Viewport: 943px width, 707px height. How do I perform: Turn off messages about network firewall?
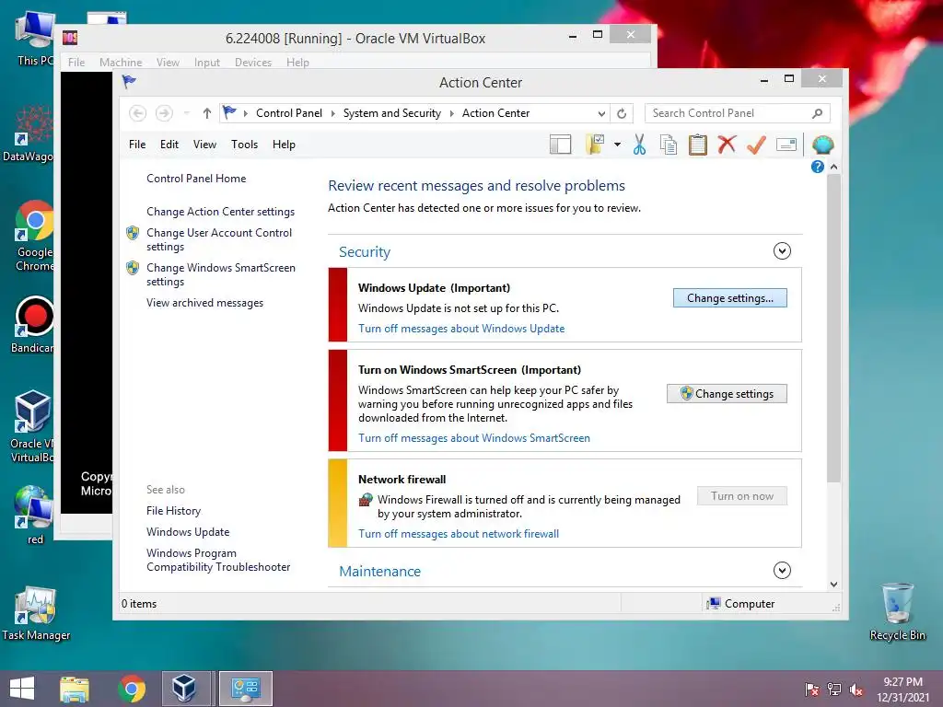pyautogui.click(x=459, y=533)
